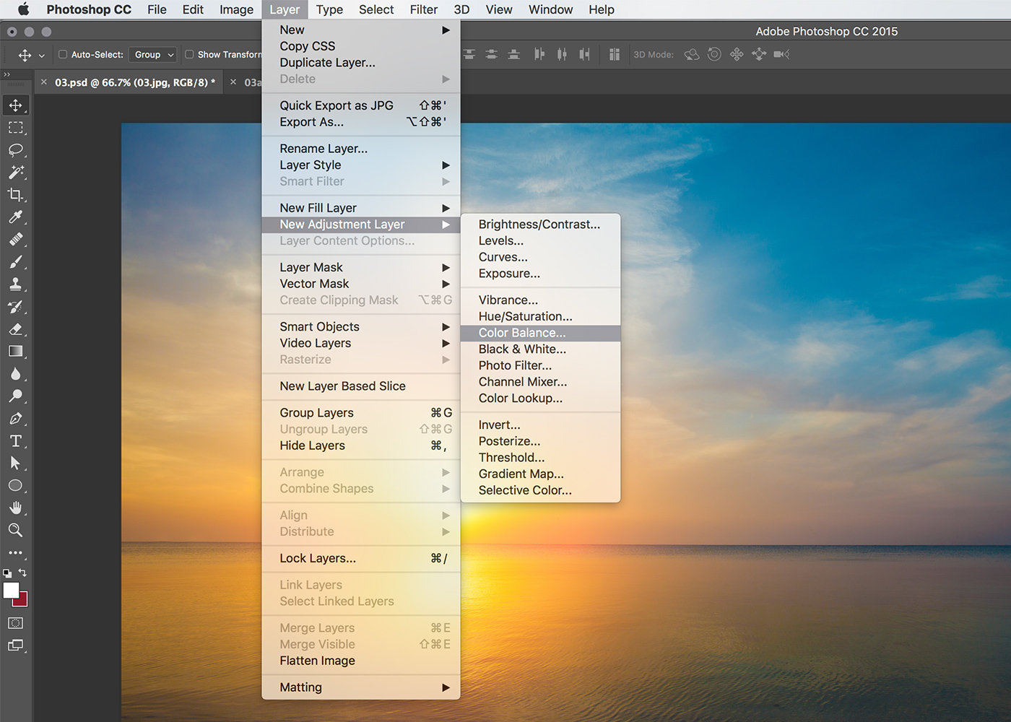Choose Curves adjustment layer
This screenshot has width=1011, height=722.
(541, 257)
